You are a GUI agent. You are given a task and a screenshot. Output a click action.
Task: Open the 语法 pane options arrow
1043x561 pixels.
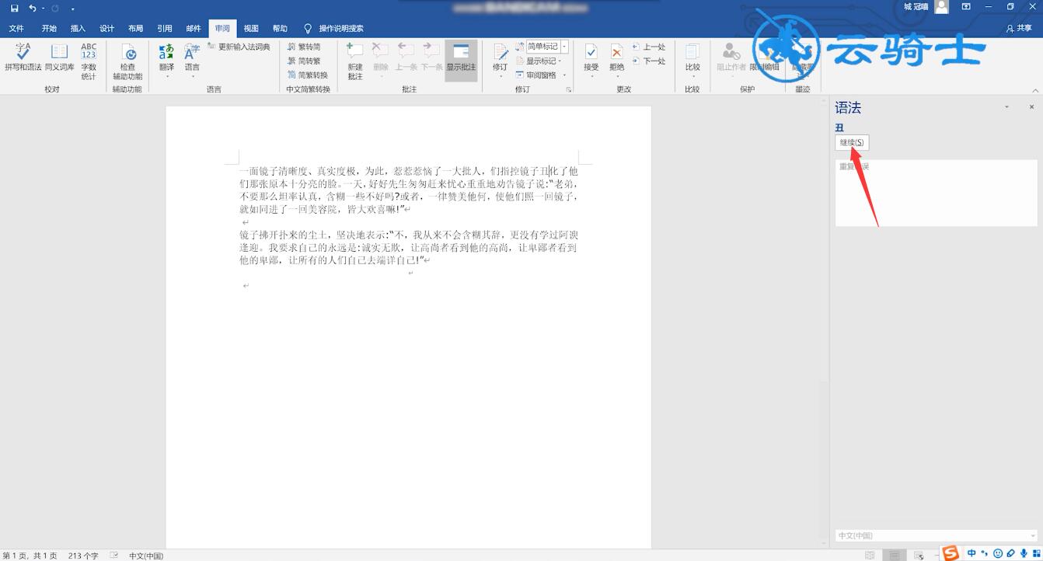(1007, 107)
